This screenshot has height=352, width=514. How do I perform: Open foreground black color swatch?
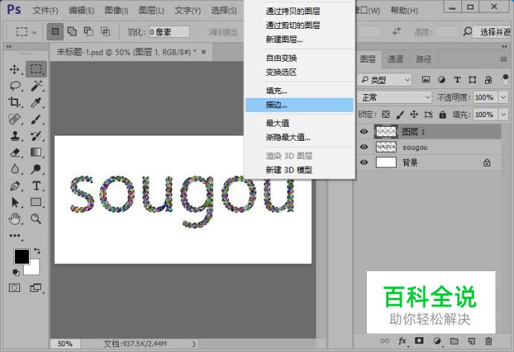pos(22,256)
